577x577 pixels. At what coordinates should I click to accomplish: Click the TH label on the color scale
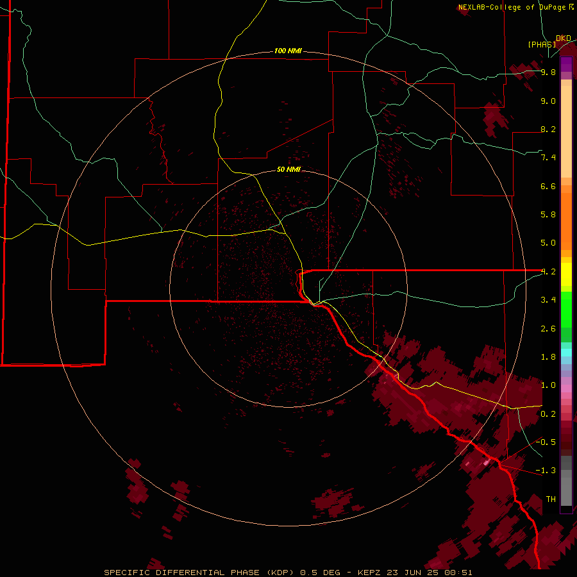551,499
